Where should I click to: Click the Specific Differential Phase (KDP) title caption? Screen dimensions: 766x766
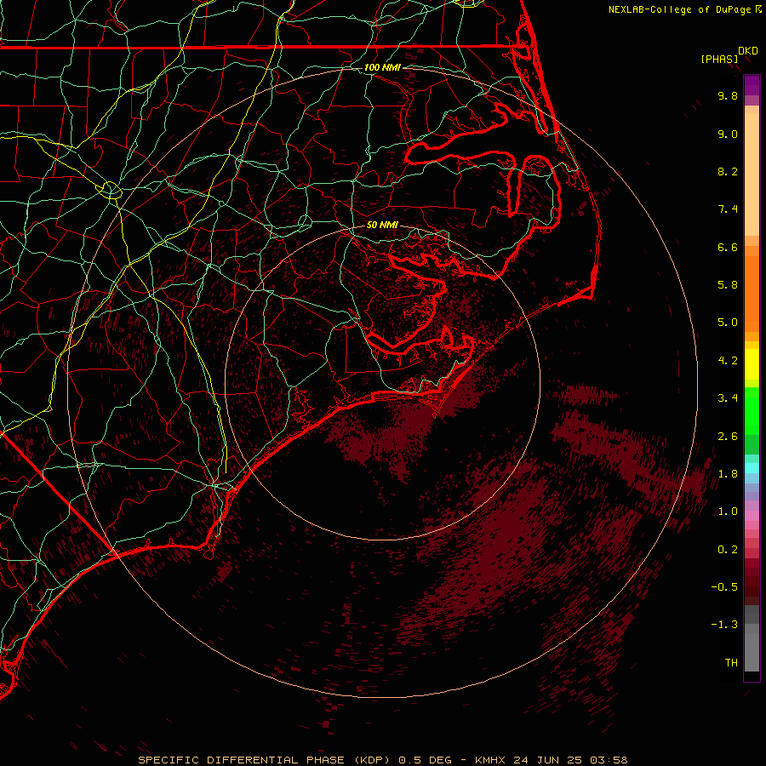pyautogui.click(x=382, y=760)
